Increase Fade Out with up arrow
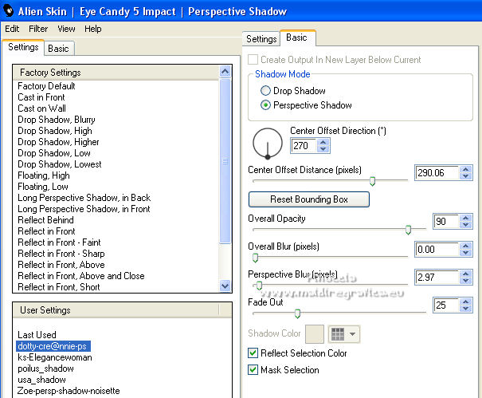Screen dimensions: 482x398 [466, 301]
